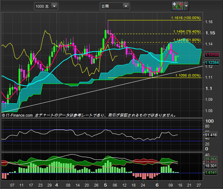The width and height of the screenshot is (223, 189).
Task: Click the month 5 marker on time axis
Action: (x=105, y=185)
